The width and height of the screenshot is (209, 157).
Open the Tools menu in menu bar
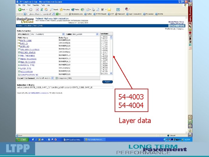(43, 5)
